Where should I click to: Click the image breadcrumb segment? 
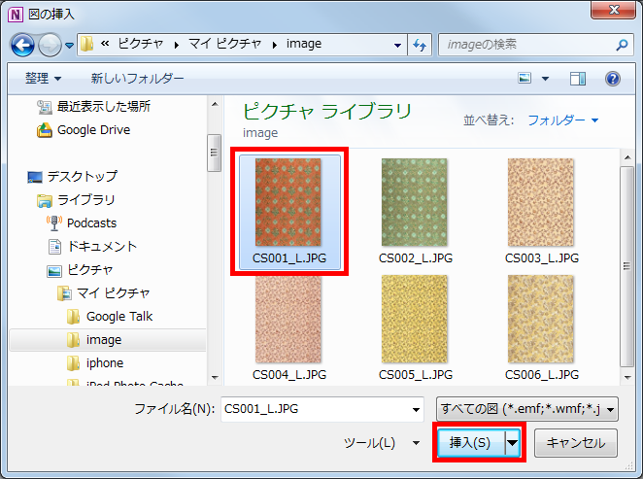[x=304, y=44]
